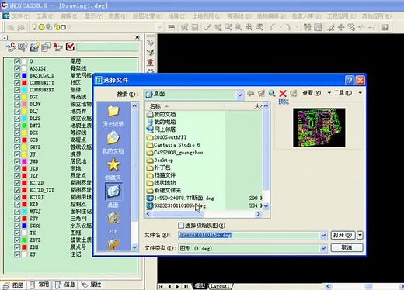
Task: Click file list scroll down arrow
Action: pos(266,206)
